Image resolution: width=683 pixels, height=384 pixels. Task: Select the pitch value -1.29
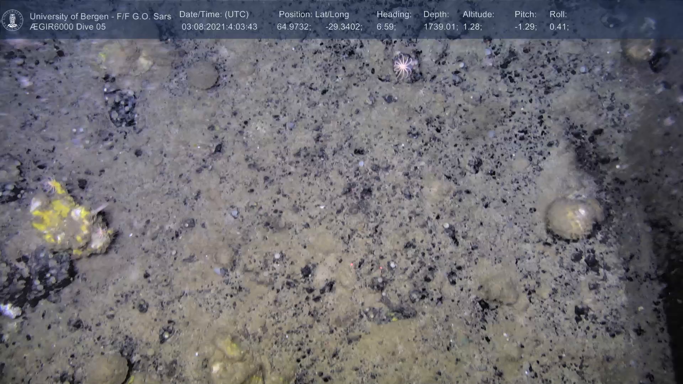click(x=525, y=27)
